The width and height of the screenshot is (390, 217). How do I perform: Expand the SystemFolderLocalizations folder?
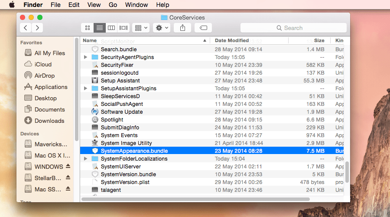click(x=85, y=159)
